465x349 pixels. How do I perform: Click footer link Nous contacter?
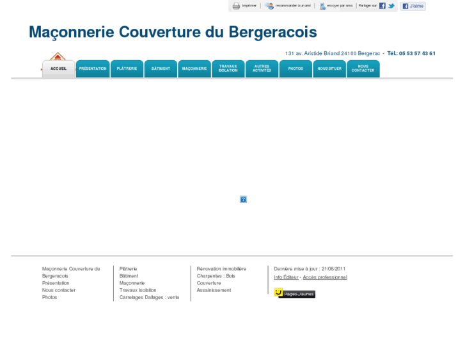59,290
